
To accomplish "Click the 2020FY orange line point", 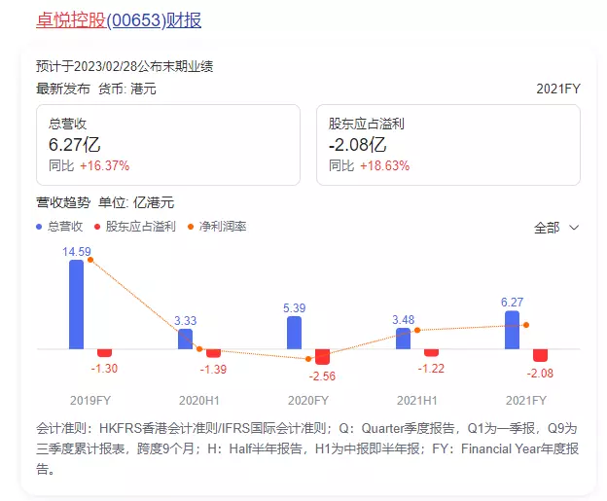I will 308,359.
